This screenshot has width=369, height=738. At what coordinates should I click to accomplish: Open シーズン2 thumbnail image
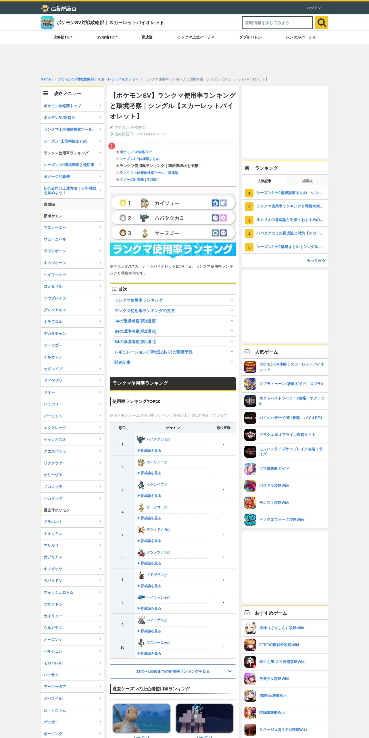(205, 718)
